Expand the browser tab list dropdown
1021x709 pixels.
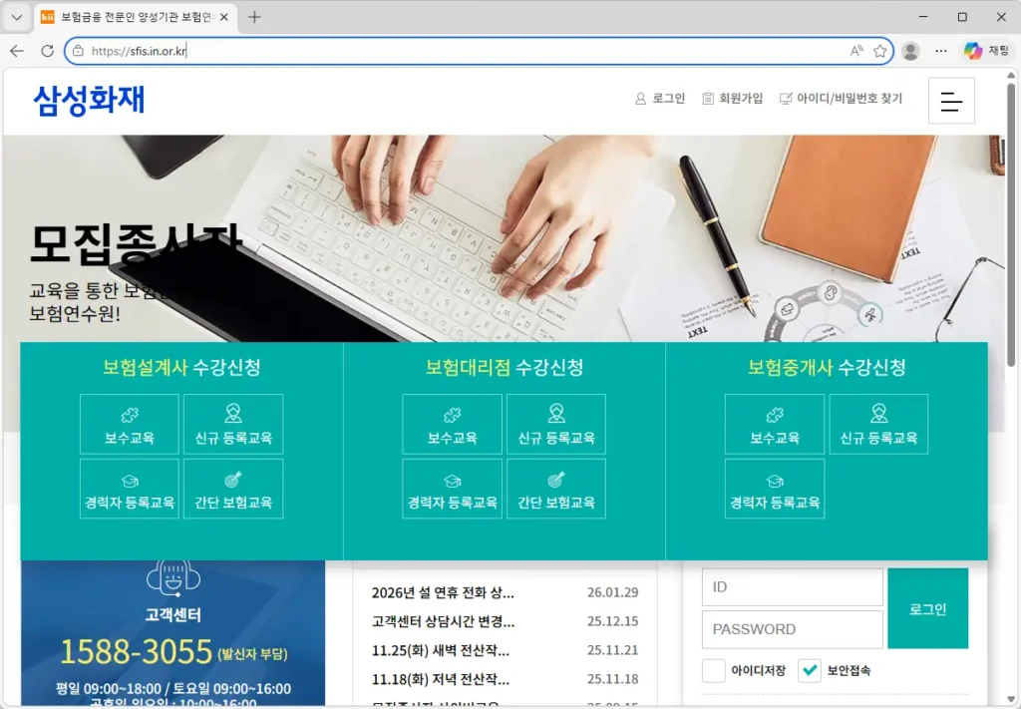coord(16,17)
